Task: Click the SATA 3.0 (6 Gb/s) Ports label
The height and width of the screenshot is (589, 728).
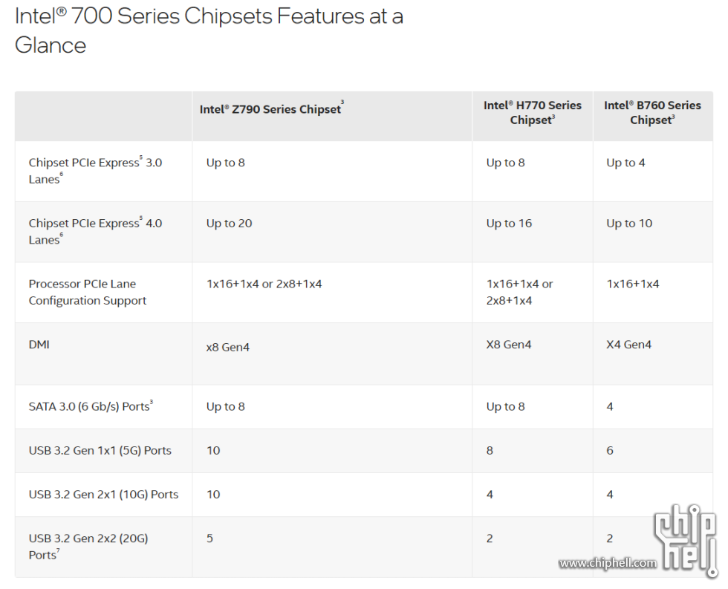Action: click(x=91, y=406)
